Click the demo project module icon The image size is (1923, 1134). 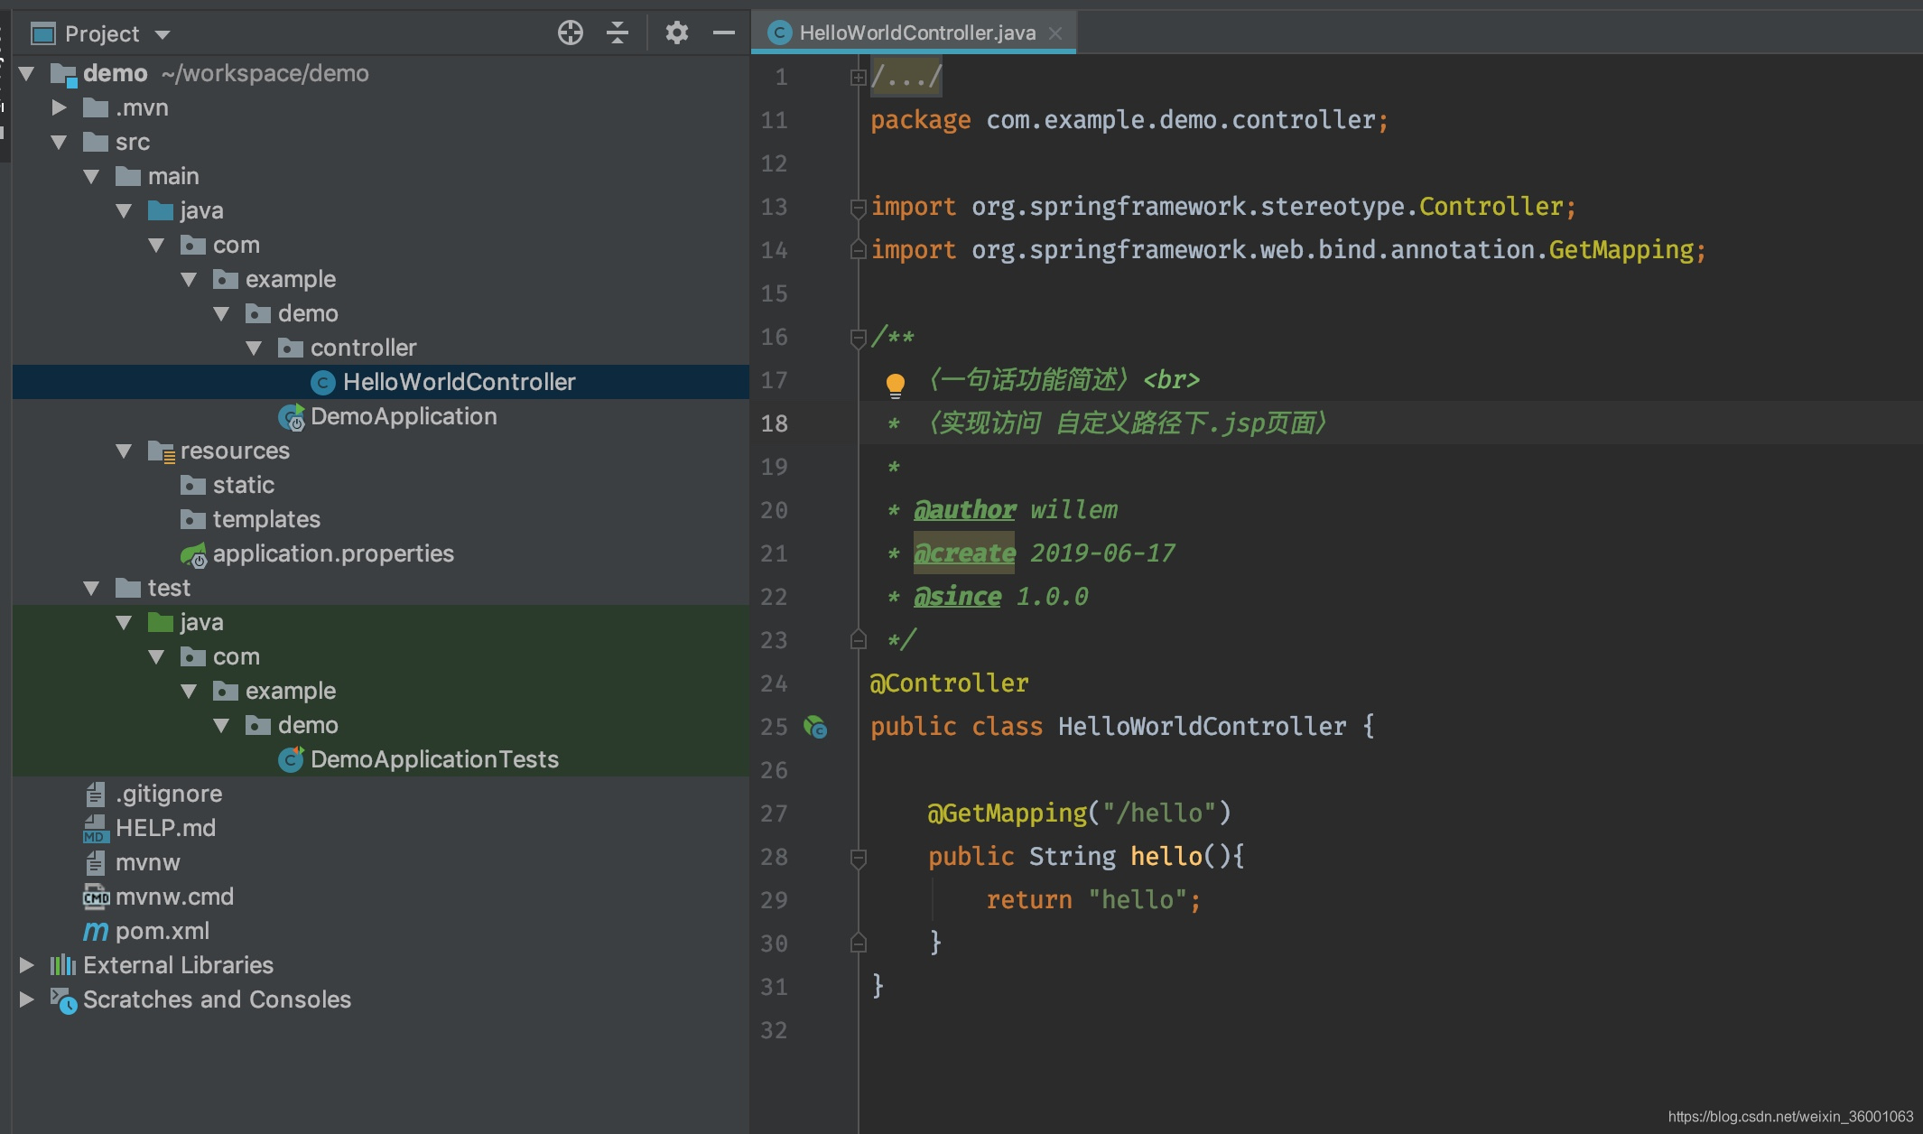pos(63,74)
